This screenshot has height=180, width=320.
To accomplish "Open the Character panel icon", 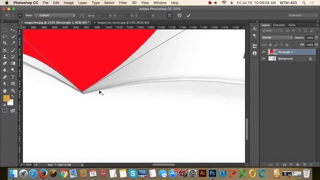I will [x=254, y=29].
